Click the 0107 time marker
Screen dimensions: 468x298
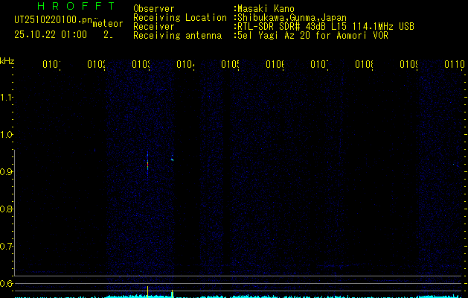319,64
